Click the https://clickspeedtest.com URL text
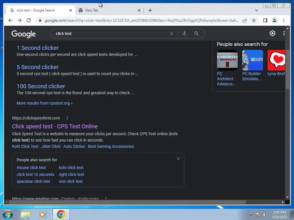 pos(36,118)
